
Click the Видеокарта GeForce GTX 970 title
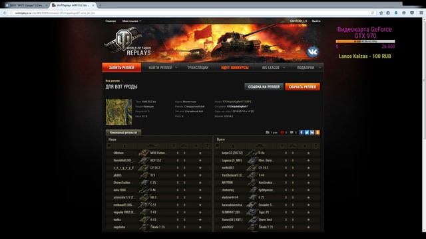365,33
